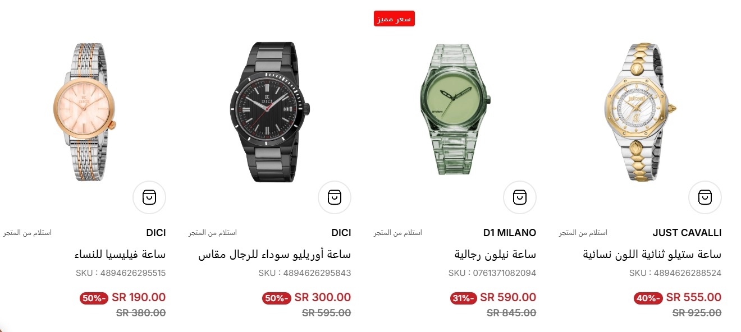
Task: Add DICI Felicia women's watch to bag
Action: (x=149, y=197)
